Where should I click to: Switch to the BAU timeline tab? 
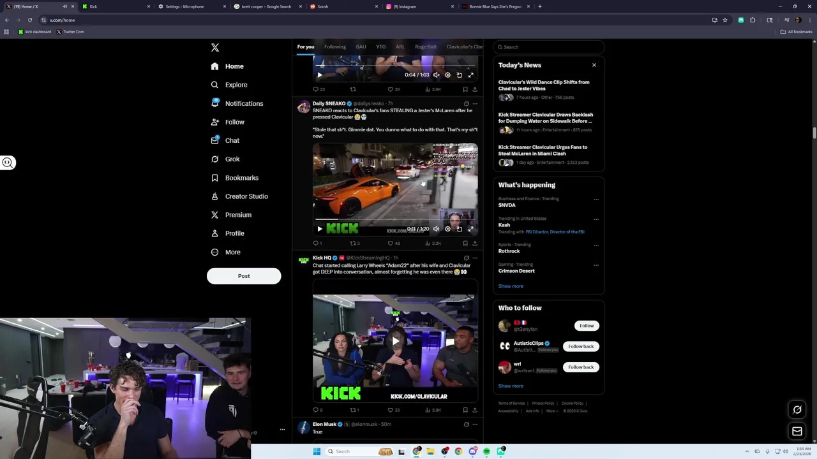tap(361, 47)
